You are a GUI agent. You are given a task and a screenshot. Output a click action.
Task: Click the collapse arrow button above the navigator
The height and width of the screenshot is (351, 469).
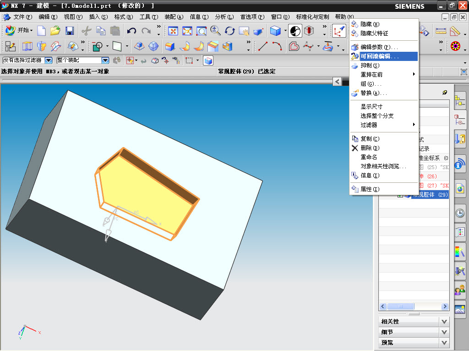(x=337, y=82)
